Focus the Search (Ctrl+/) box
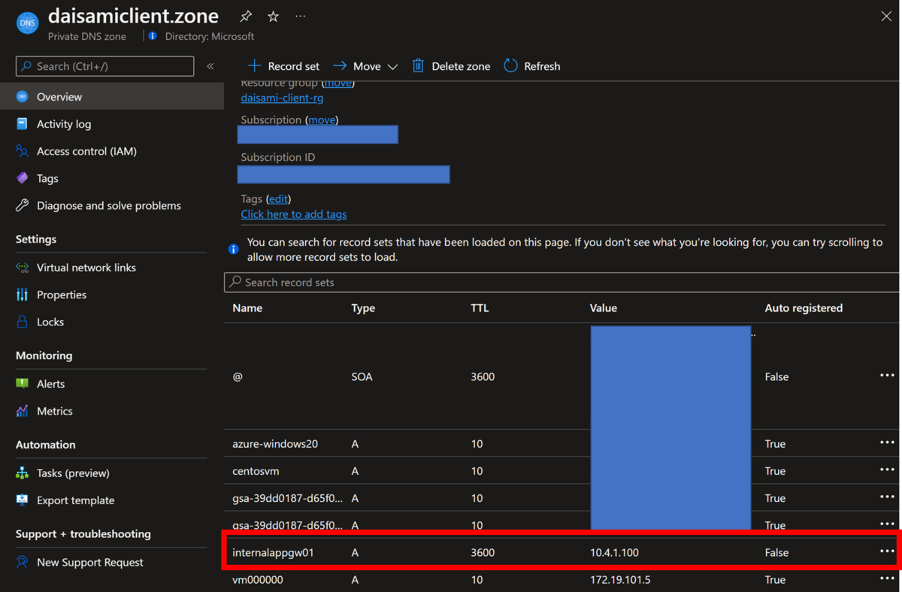902x592 pixels. tap(104, 66)
